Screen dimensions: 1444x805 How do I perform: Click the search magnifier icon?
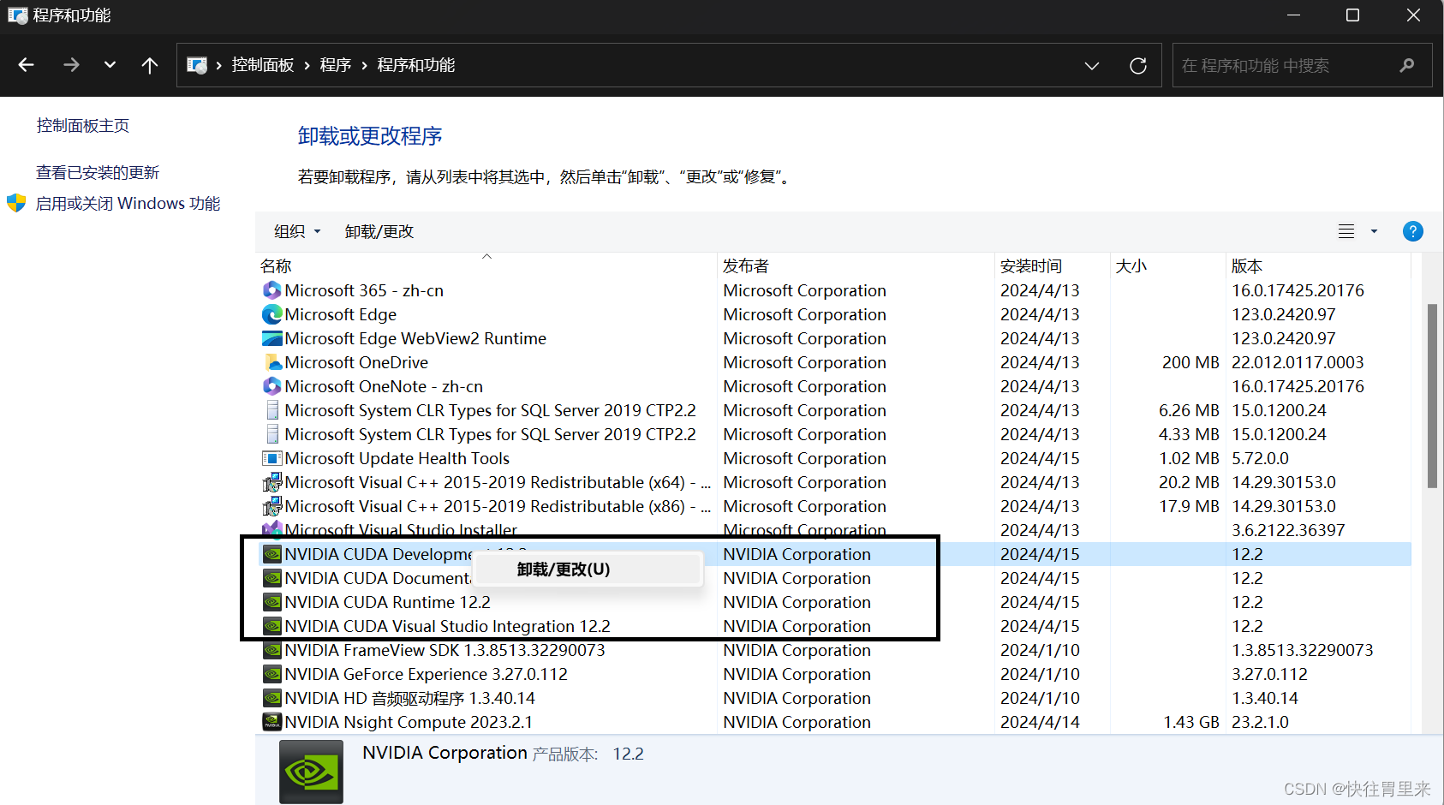point(1406,65)
